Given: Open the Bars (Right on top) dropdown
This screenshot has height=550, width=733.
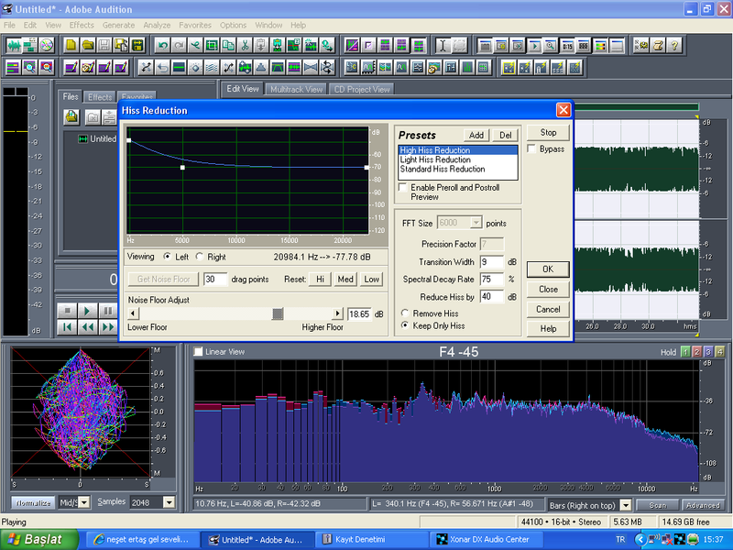Looking at the screenshot, I should click(x=626, y=505).
